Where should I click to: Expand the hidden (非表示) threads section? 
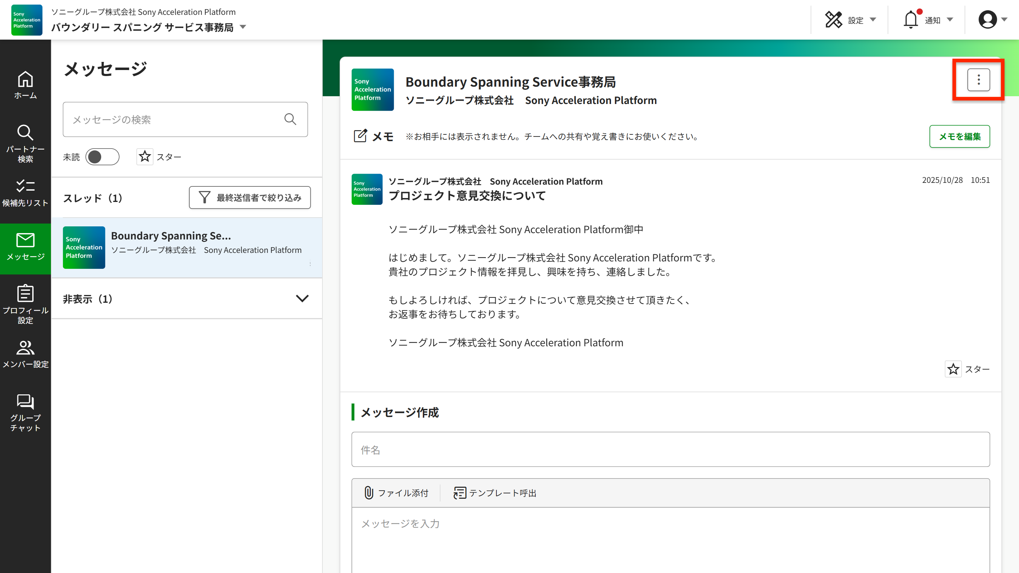[x=302, y=299]
